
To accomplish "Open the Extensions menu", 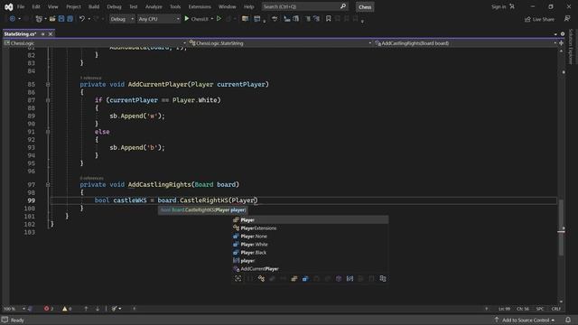I will pyautogui.click(x=200, y=6).
